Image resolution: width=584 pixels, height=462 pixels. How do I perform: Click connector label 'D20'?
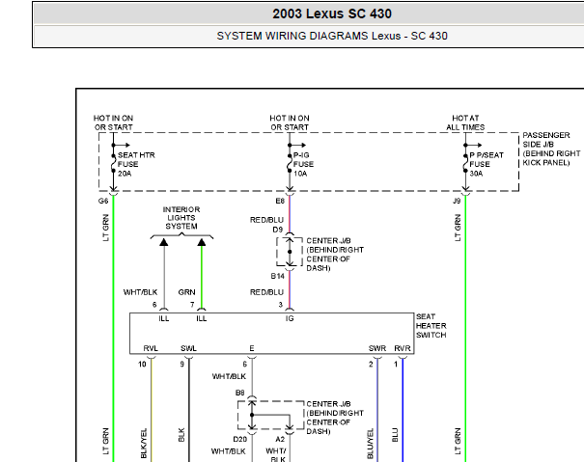[239, 439]
